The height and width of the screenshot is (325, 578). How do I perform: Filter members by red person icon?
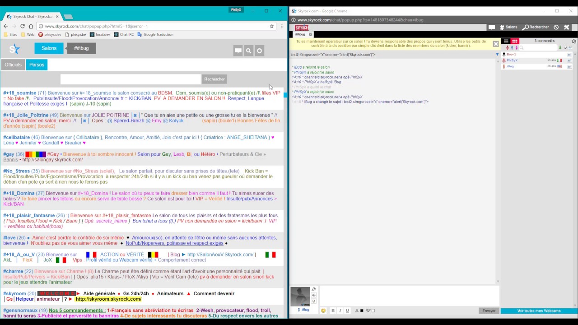[507, 47]
